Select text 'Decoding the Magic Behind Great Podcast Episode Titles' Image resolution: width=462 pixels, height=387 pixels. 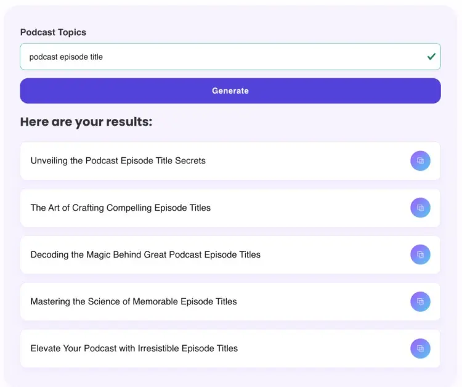pos(145,255)
